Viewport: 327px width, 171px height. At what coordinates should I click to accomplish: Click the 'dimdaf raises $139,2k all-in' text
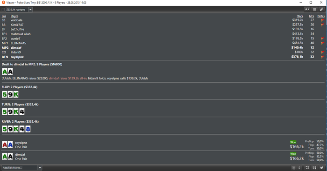68,78
